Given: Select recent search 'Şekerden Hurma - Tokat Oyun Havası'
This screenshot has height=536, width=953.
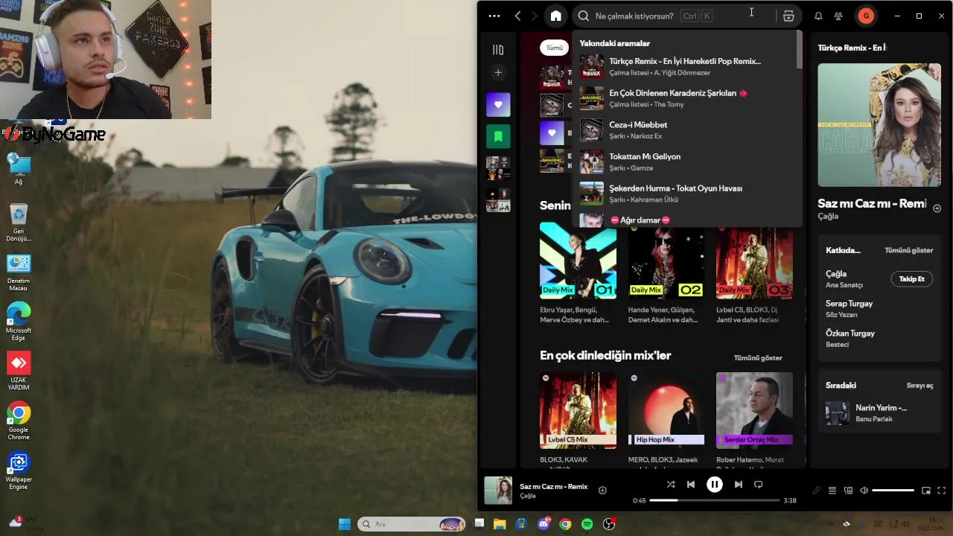Looking at the screenshot, I should (686, 194).
